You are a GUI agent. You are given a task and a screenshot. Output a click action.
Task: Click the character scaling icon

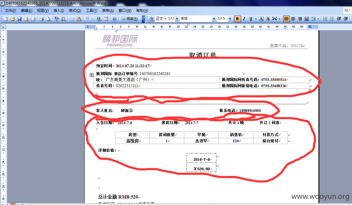click(275, 19)
